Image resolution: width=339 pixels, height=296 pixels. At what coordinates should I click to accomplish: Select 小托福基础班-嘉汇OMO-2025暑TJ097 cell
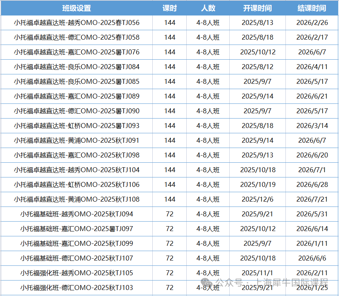point(77,229)
